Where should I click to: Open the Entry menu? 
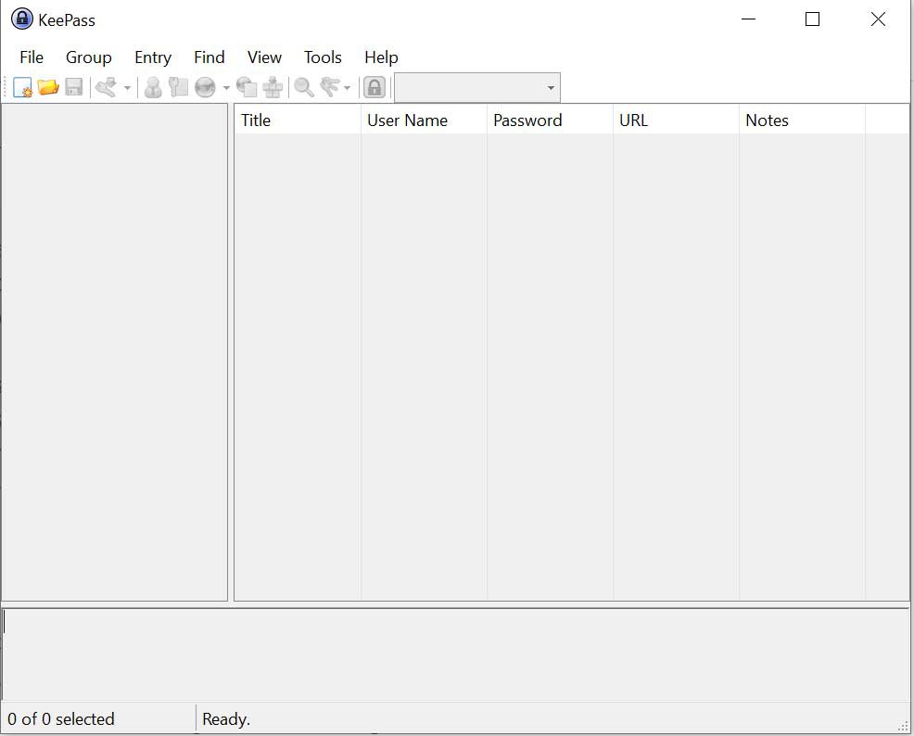153,57
